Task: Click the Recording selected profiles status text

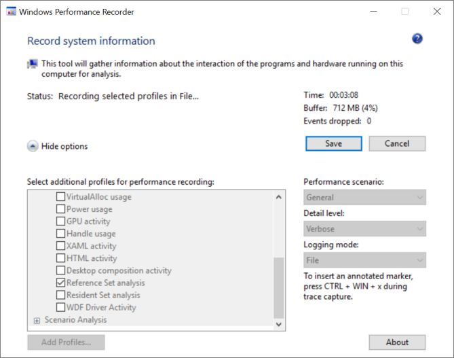Action: [128, 96]
